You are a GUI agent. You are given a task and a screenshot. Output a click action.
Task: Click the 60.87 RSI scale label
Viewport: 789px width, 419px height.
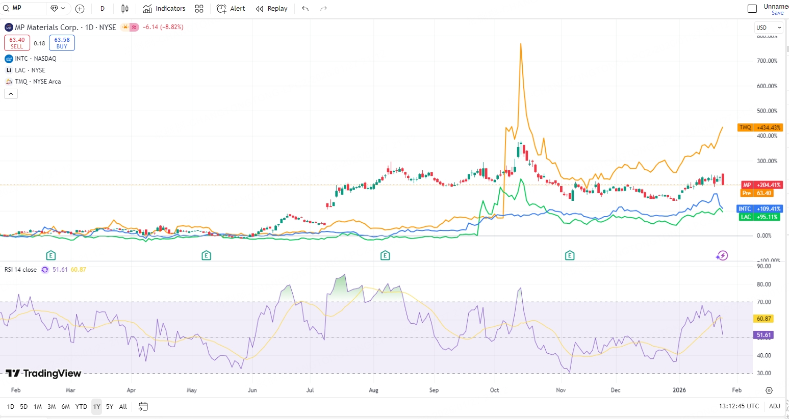763,319
